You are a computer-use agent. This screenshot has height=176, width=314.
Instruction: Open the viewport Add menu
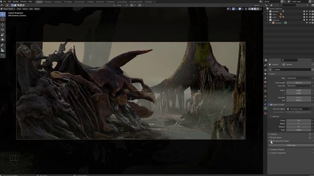click(31, 9)
